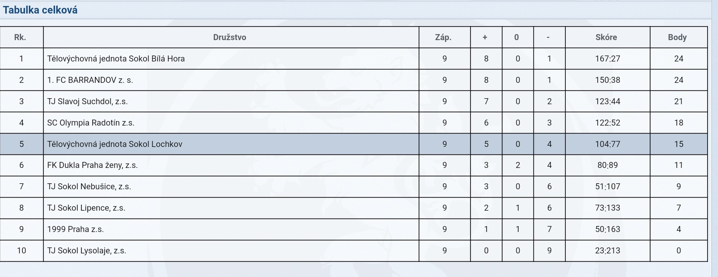Image resolution: width=718 pixels, height=277 pixels.
Task: Open highlighted Tělovýchovná jednota Sokol Lochkov row
Action: pos(354,144)
